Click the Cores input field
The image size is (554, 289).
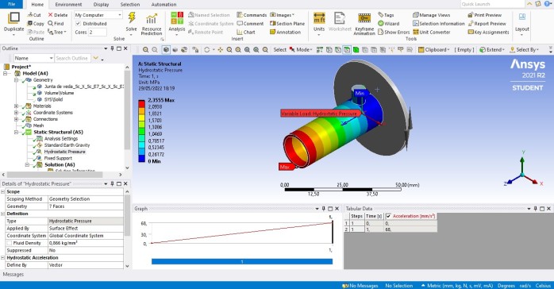(97, 32)
